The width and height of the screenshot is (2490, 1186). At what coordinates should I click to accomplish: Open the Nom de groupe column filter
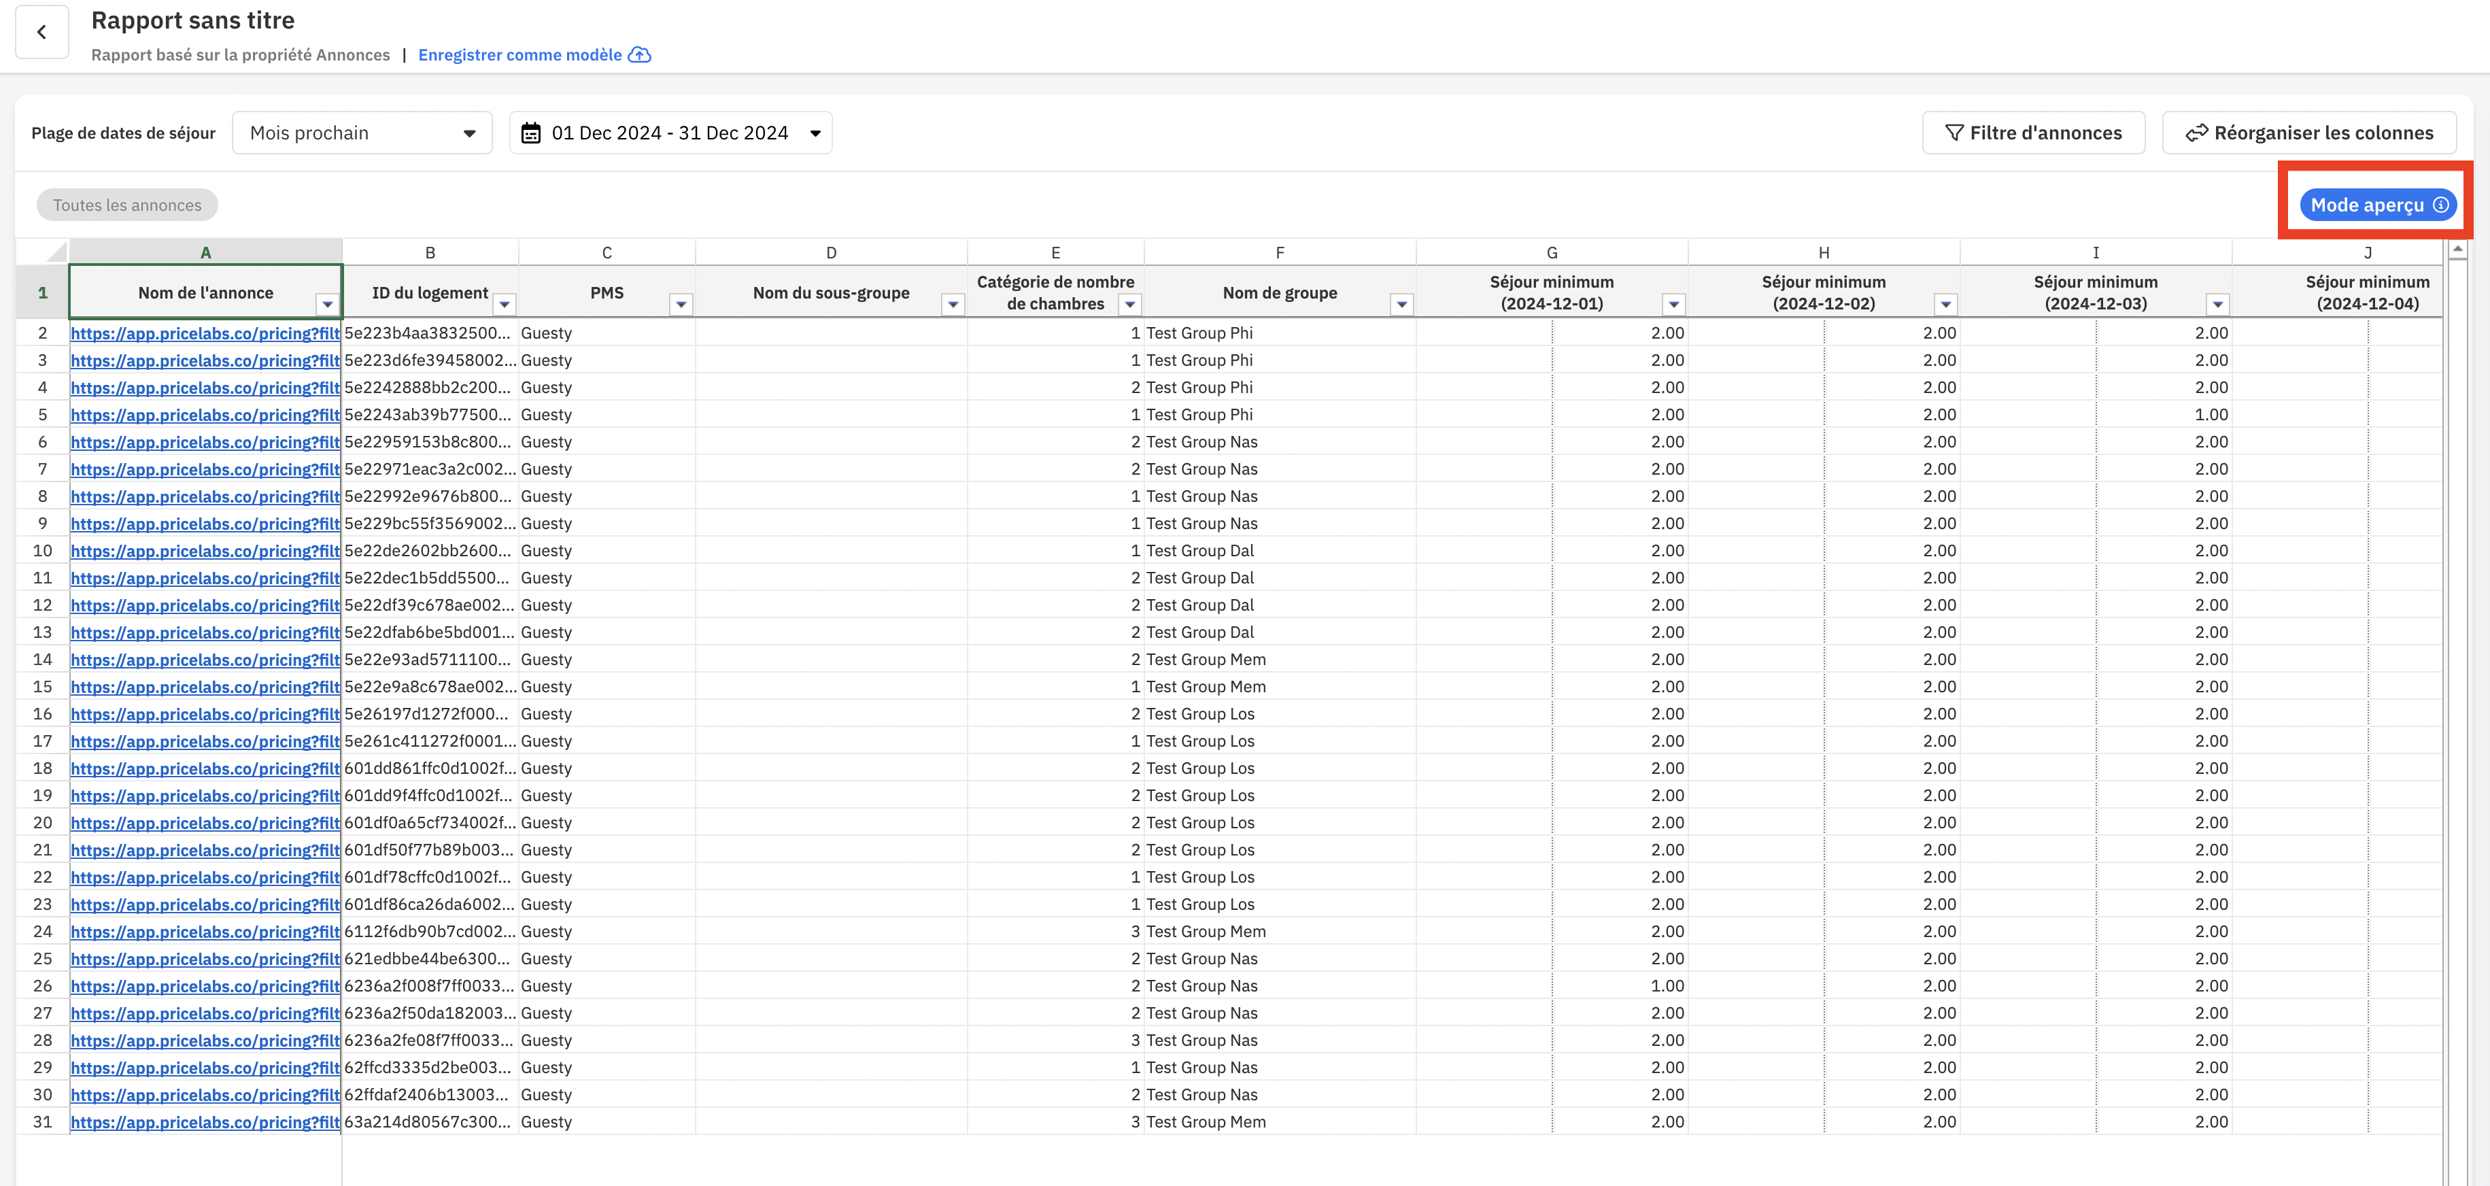tap(1401, 305)
